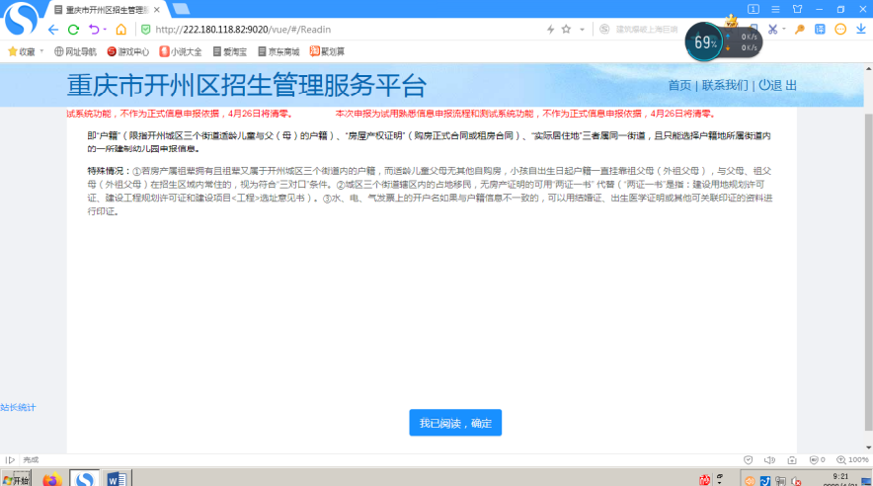The width and height of the screenshot is (873, 486).
Task: Expand the 收藏 favorites dropdown
Action: pos(42,51)
